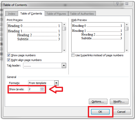Screen dimensions: 135x120
Task: Open the Modify... button
Action: pyautogui.click(x=119, y=101)
